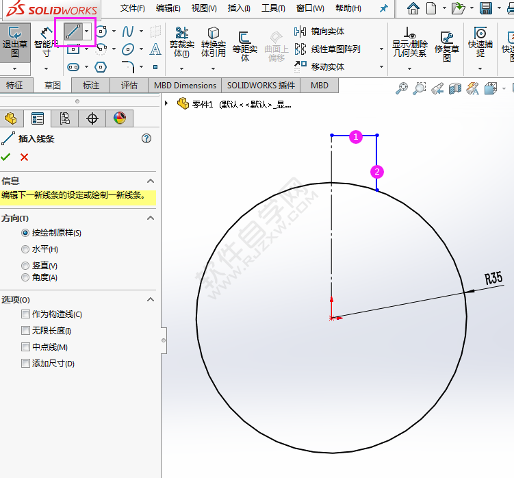This screenshot has width=514, height=478.
Task: Select the Smart Dimension tool
Action: [x=46, y=42]
